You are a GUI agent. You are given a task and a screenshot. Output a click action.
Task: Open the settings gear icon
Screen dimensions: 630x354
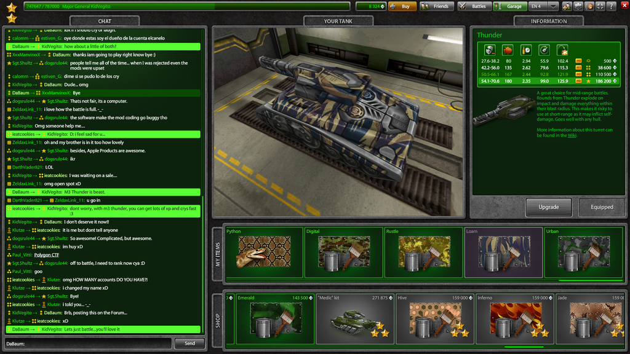tap(578, 6)
